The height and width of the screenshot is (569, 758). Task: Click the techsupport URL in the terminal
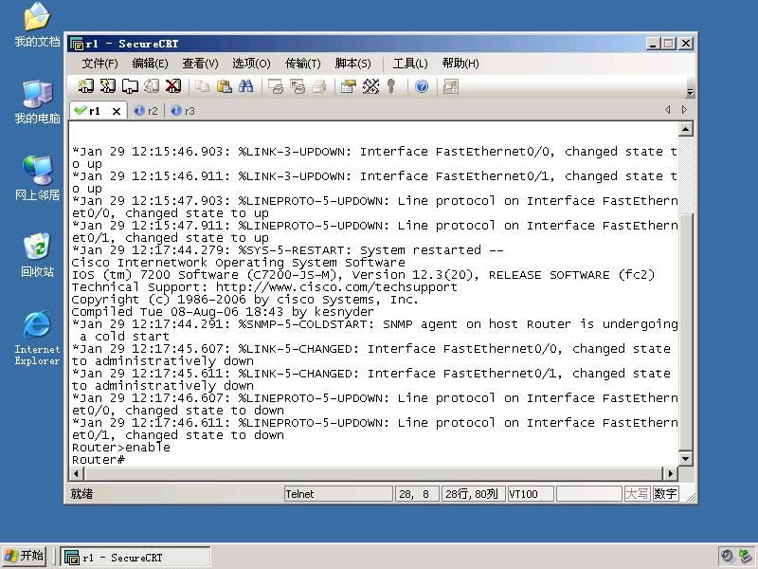336,287
